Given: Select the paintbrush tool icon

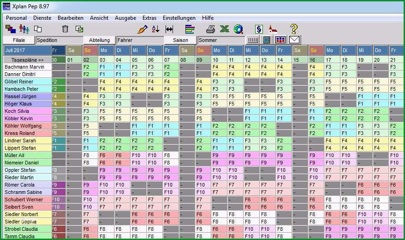Looking at the screenshot, I should pos(143,29).
